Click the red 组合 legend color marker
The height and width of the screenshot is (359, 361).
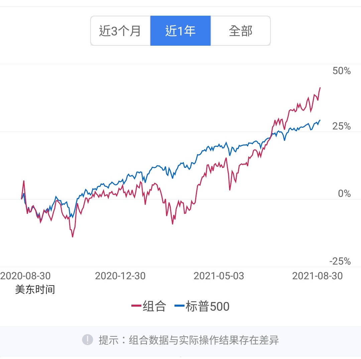coord(136,306)
